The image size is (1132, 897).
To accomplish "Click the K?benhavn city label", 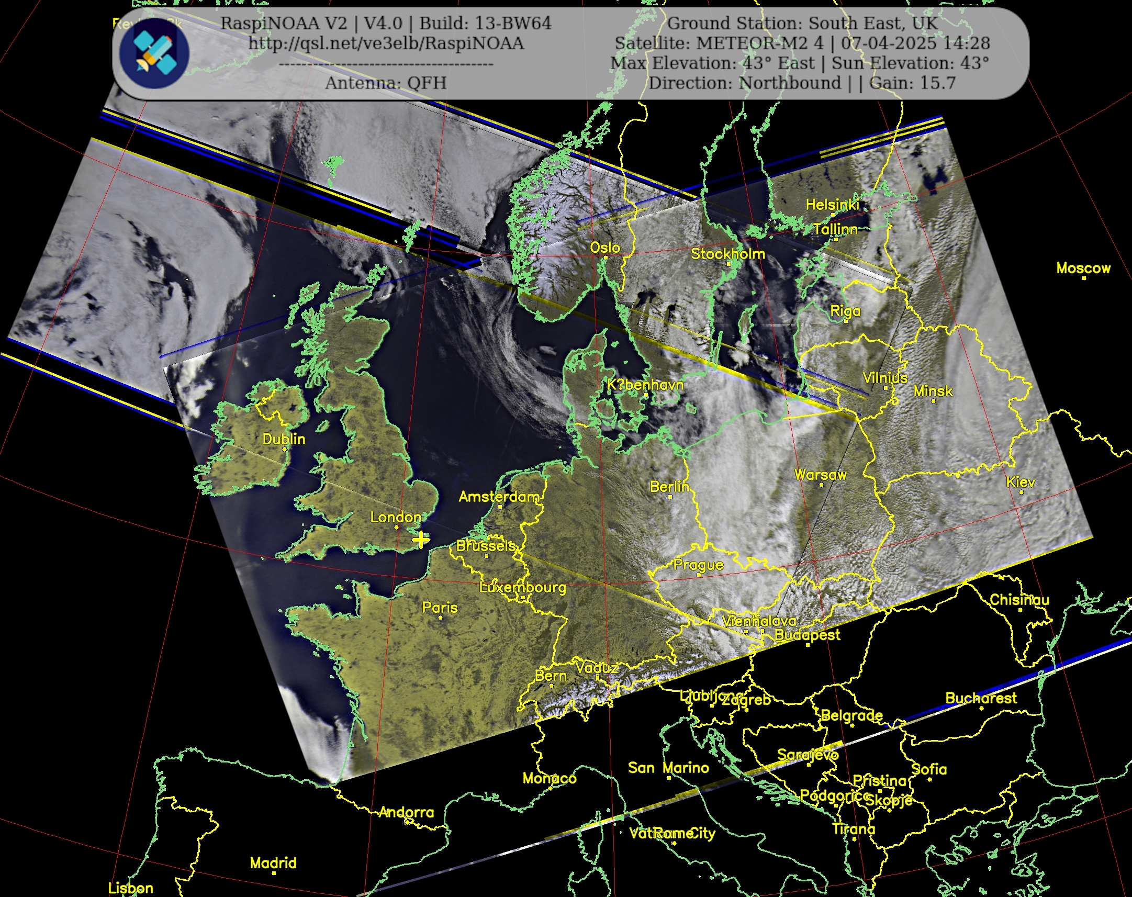I will click(x=645, y=385).
